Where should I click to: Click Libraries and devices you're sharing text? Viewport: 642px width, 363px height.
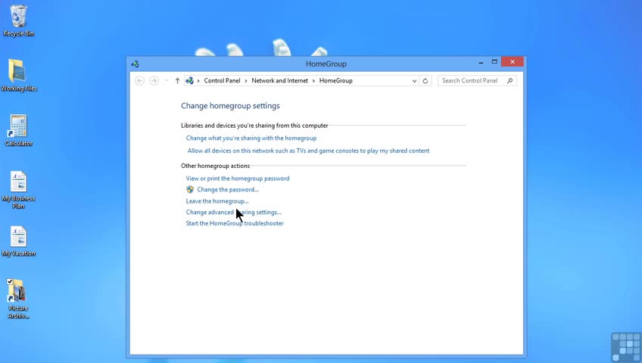[254, 126]
